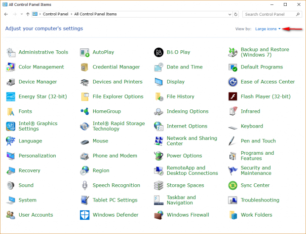
Task: Refresh the Control Panel view
Action: pyautogui.click(x=236, y=14)
